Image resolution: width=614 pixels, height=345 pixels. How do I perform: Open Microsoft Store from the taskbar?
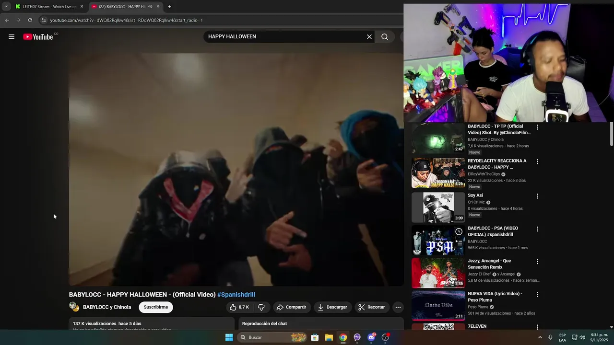click(x=315, y=337)
